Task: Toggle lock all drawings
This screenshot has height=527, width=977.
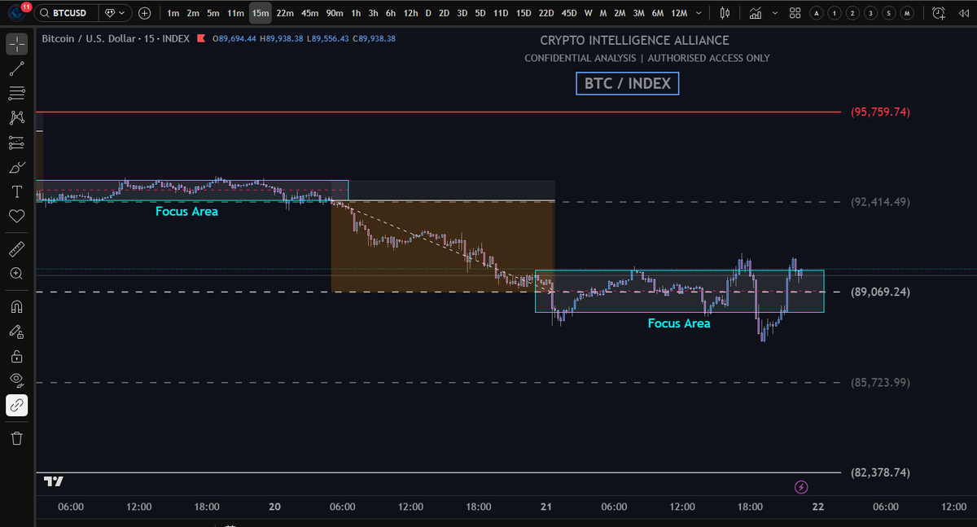Action: click(16, 356)
